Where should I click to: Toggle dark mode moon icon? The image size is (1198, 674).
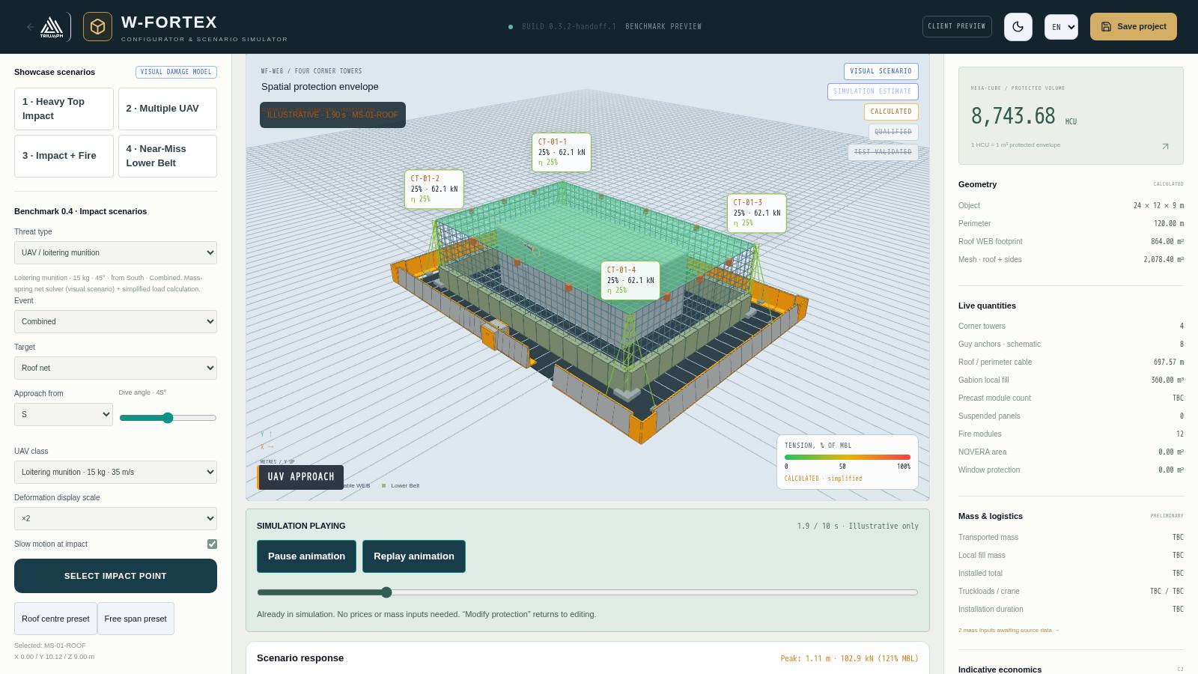(1018, 27)
